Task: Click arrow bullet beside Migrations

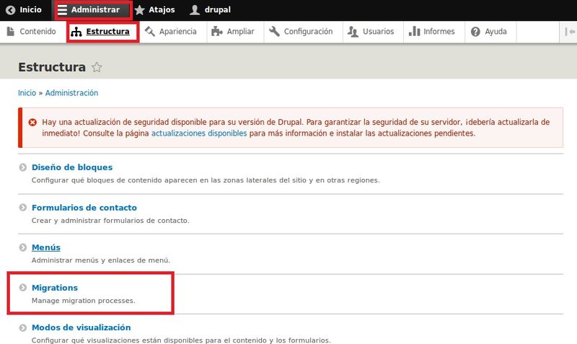Action: point(23,287)
